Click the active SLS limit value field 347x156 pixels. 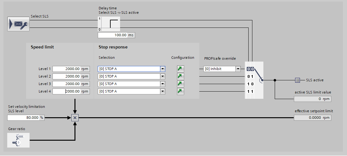pos(312,99)
